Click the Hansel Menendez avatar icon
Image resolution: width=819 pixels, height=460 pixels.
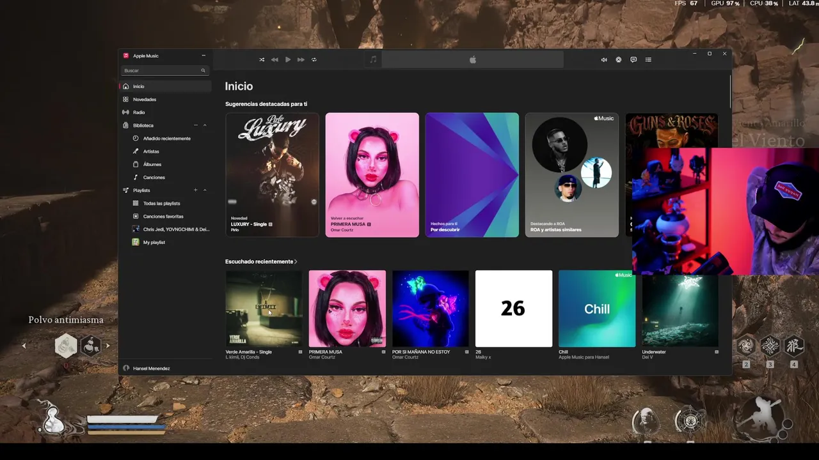click(x=126, y=368)
